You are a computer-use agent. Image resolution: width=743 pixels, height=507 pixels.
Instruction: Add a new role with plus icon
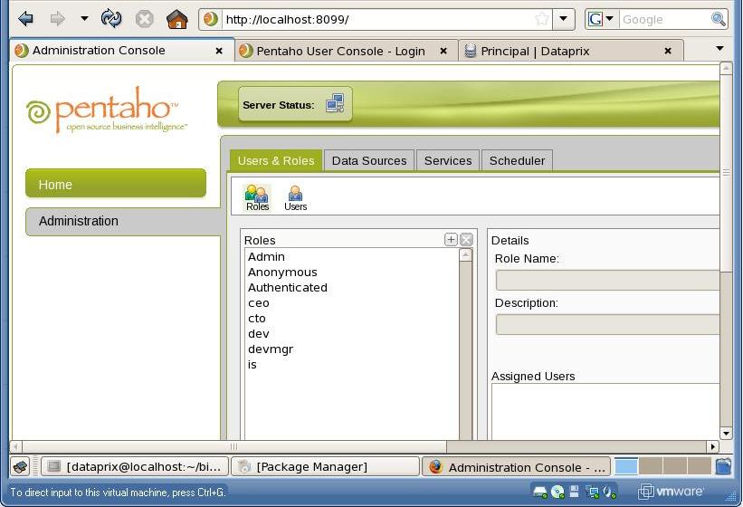(451, 239)
